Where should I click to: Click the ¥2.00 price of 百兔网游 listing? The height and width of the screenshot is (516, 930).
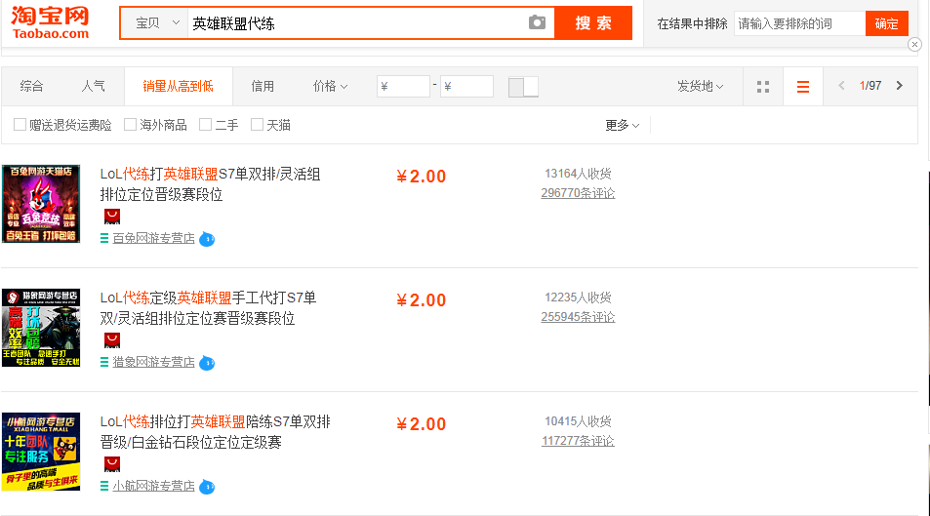(422, 177)
